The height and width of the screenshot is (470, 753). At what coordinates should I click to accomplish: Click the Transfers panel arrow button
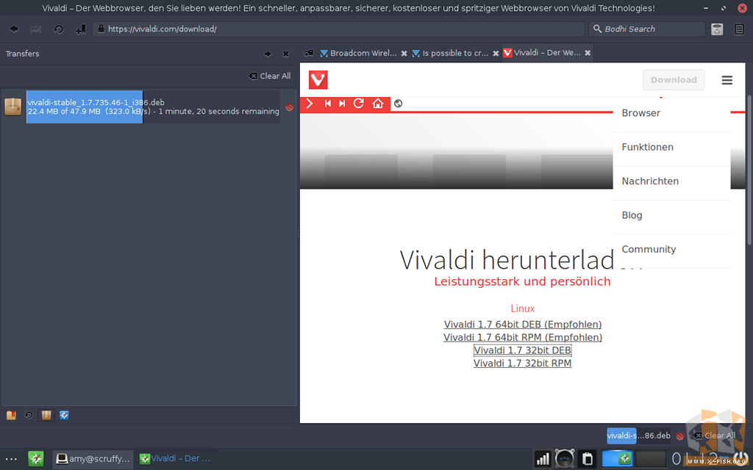[x=268, y=54]
